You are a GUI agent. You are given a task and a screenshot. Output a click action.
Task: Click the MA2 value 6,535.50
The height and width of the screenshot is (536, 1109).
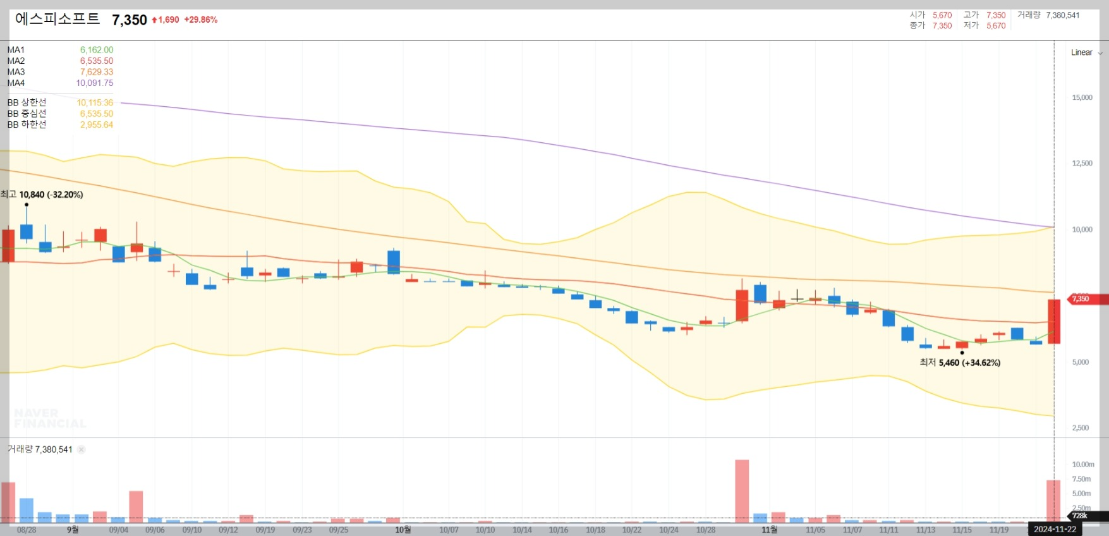[x=97, y=61]
